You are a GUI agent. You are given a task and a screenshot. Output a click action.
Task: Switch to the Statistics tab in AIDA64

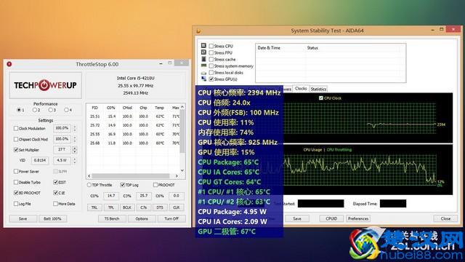(x=318, y=89)
